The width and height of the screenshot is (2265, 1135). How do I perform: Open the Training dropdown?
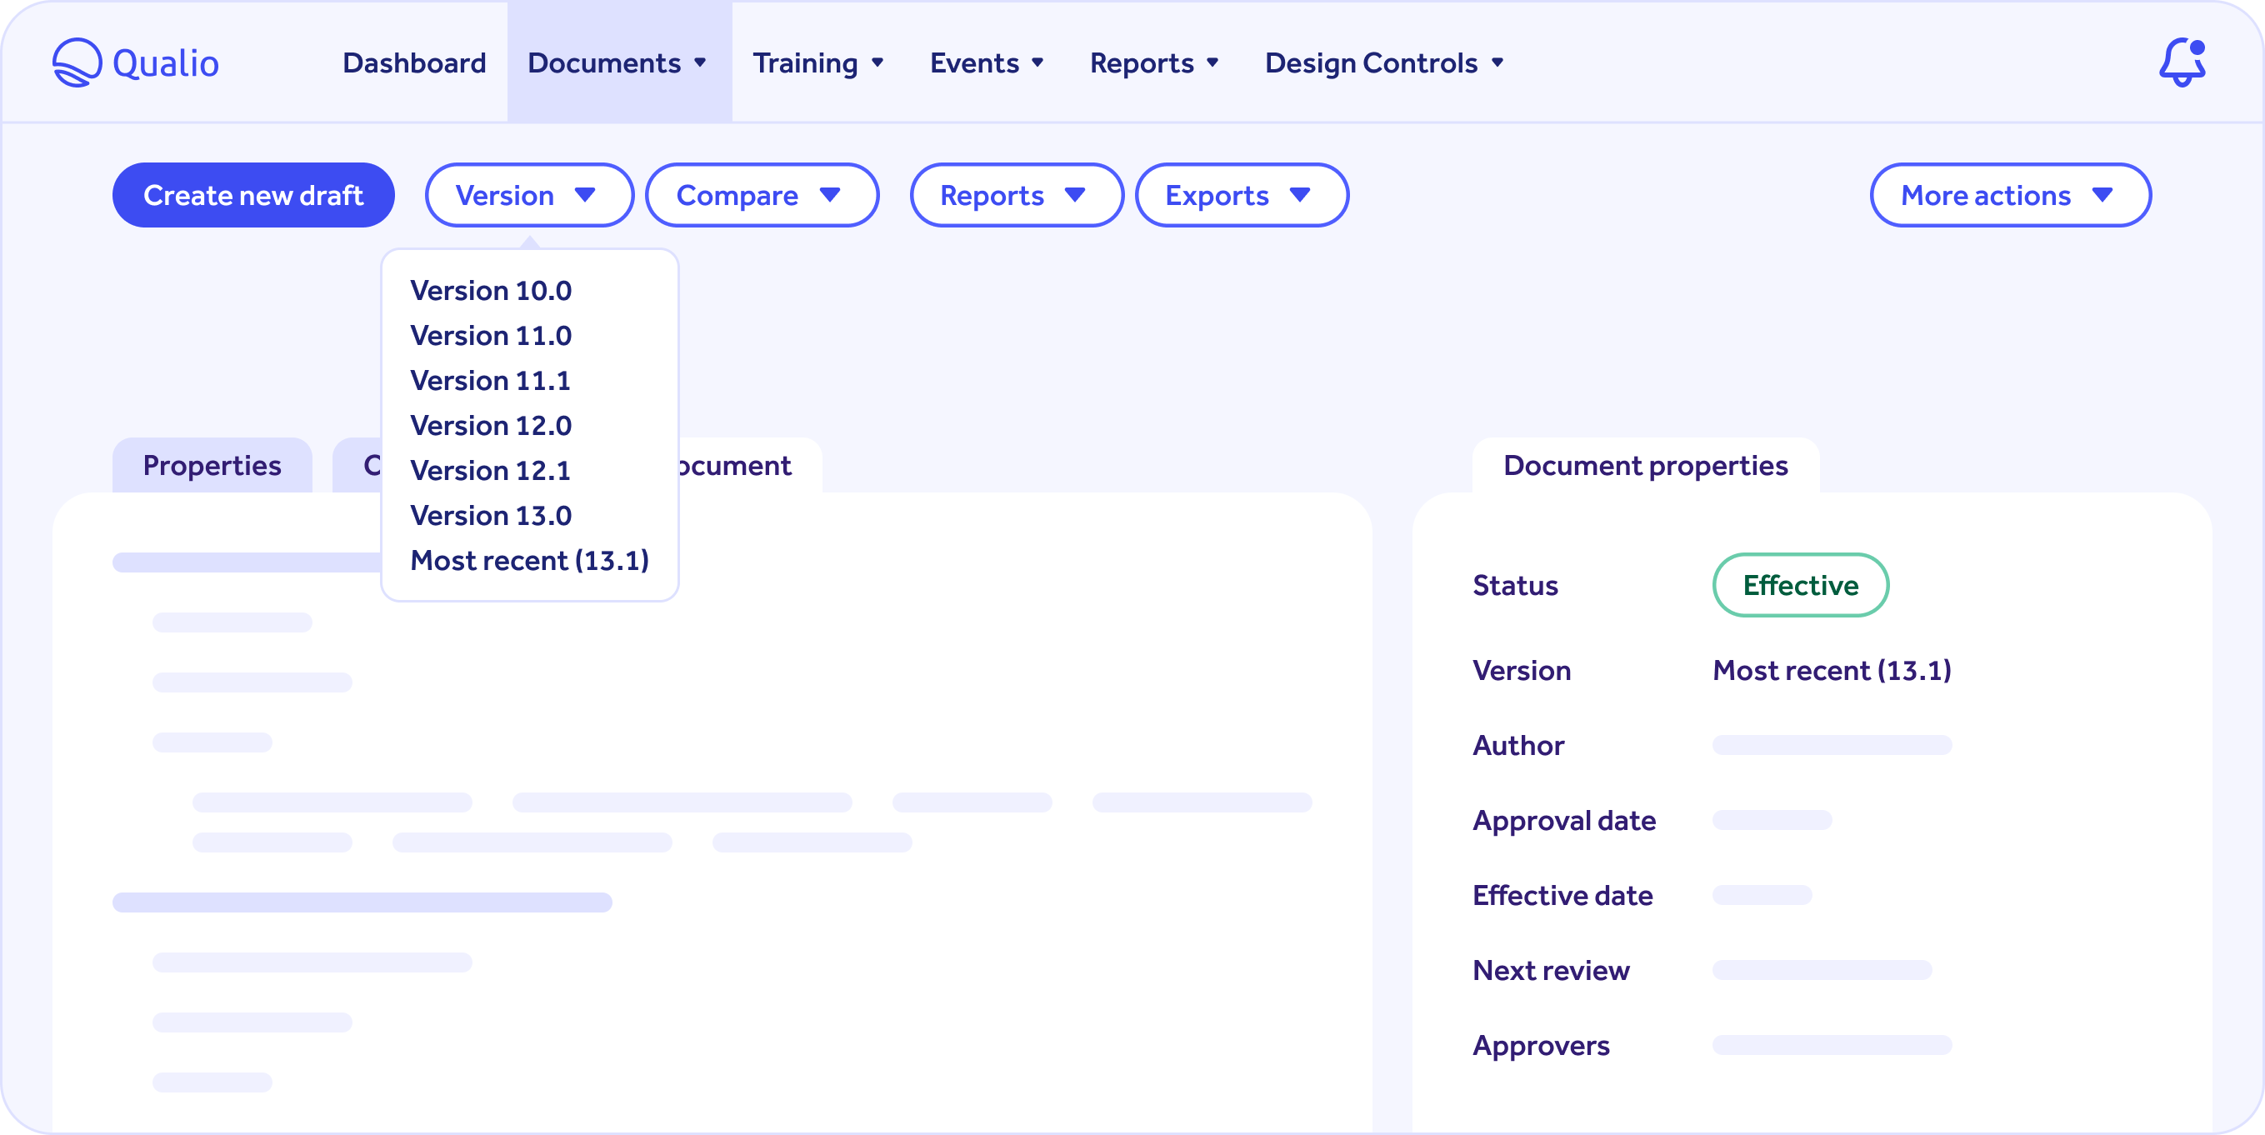tap(817, 62)
